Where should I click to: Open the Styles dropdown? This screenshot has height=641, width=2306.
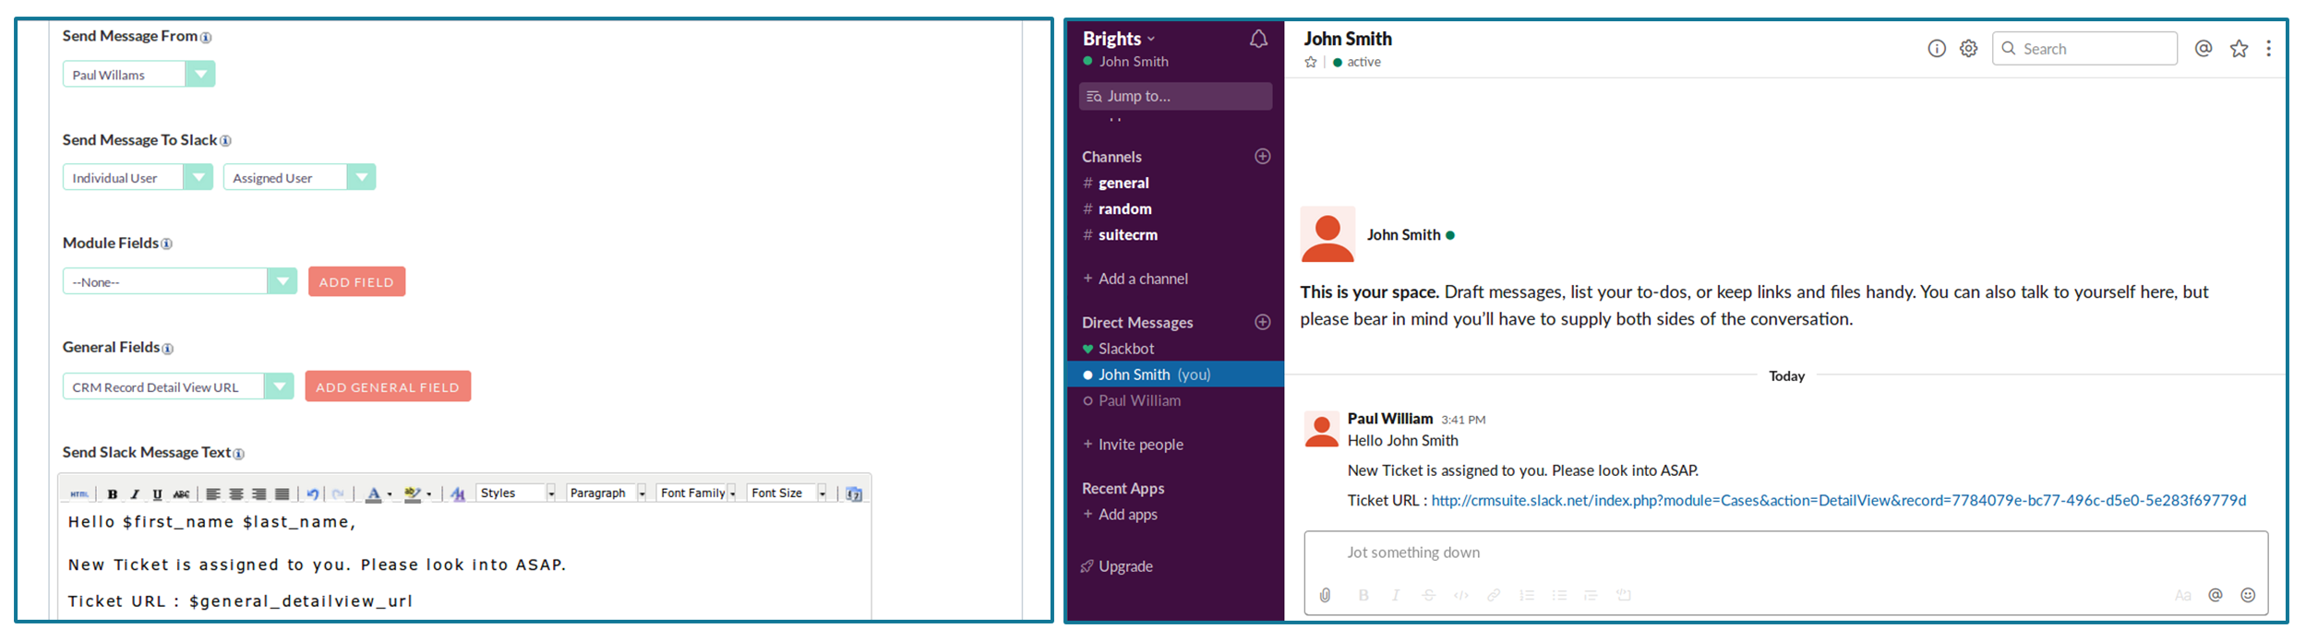click(x=516, y=493)
